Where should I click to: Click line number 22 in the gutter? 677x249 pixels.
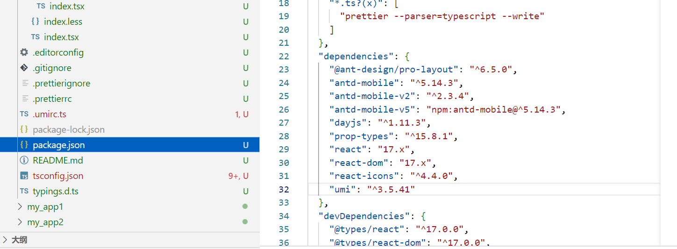tap(284, 56)
